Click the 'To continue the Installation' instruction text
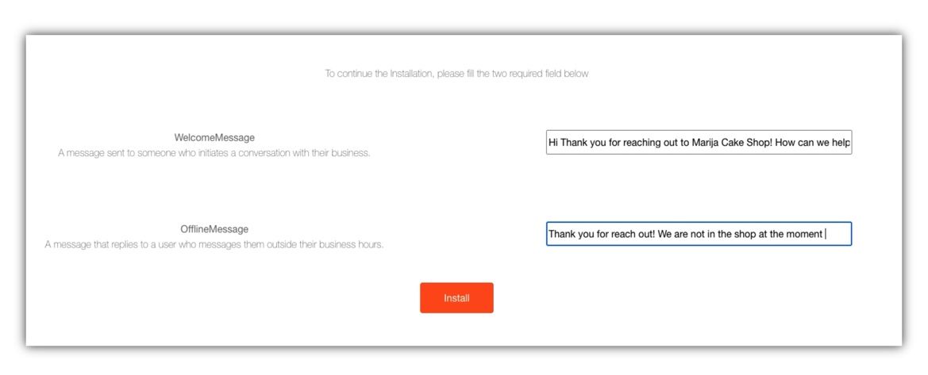The image size is (928, 375). [x=456, y=74]
